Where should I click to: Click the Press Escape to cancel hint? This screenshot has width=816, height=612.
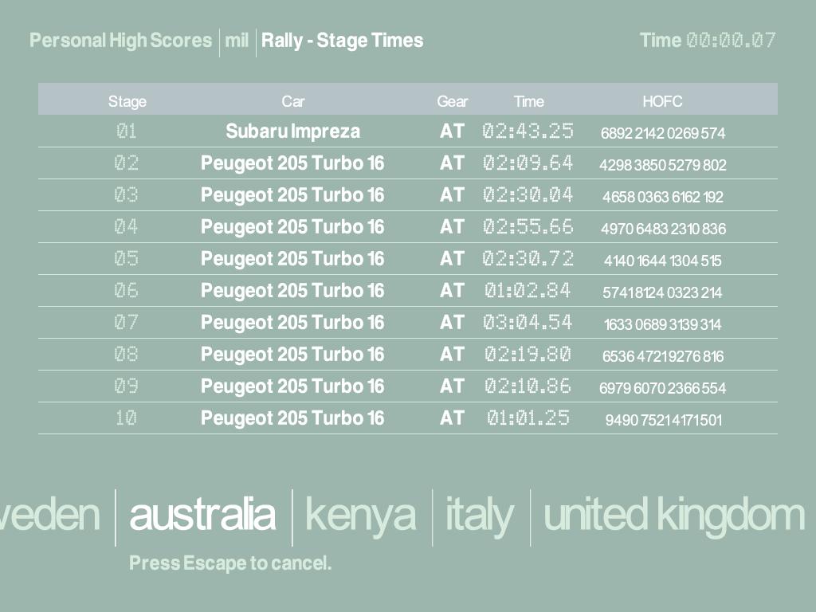pos(230,563)
